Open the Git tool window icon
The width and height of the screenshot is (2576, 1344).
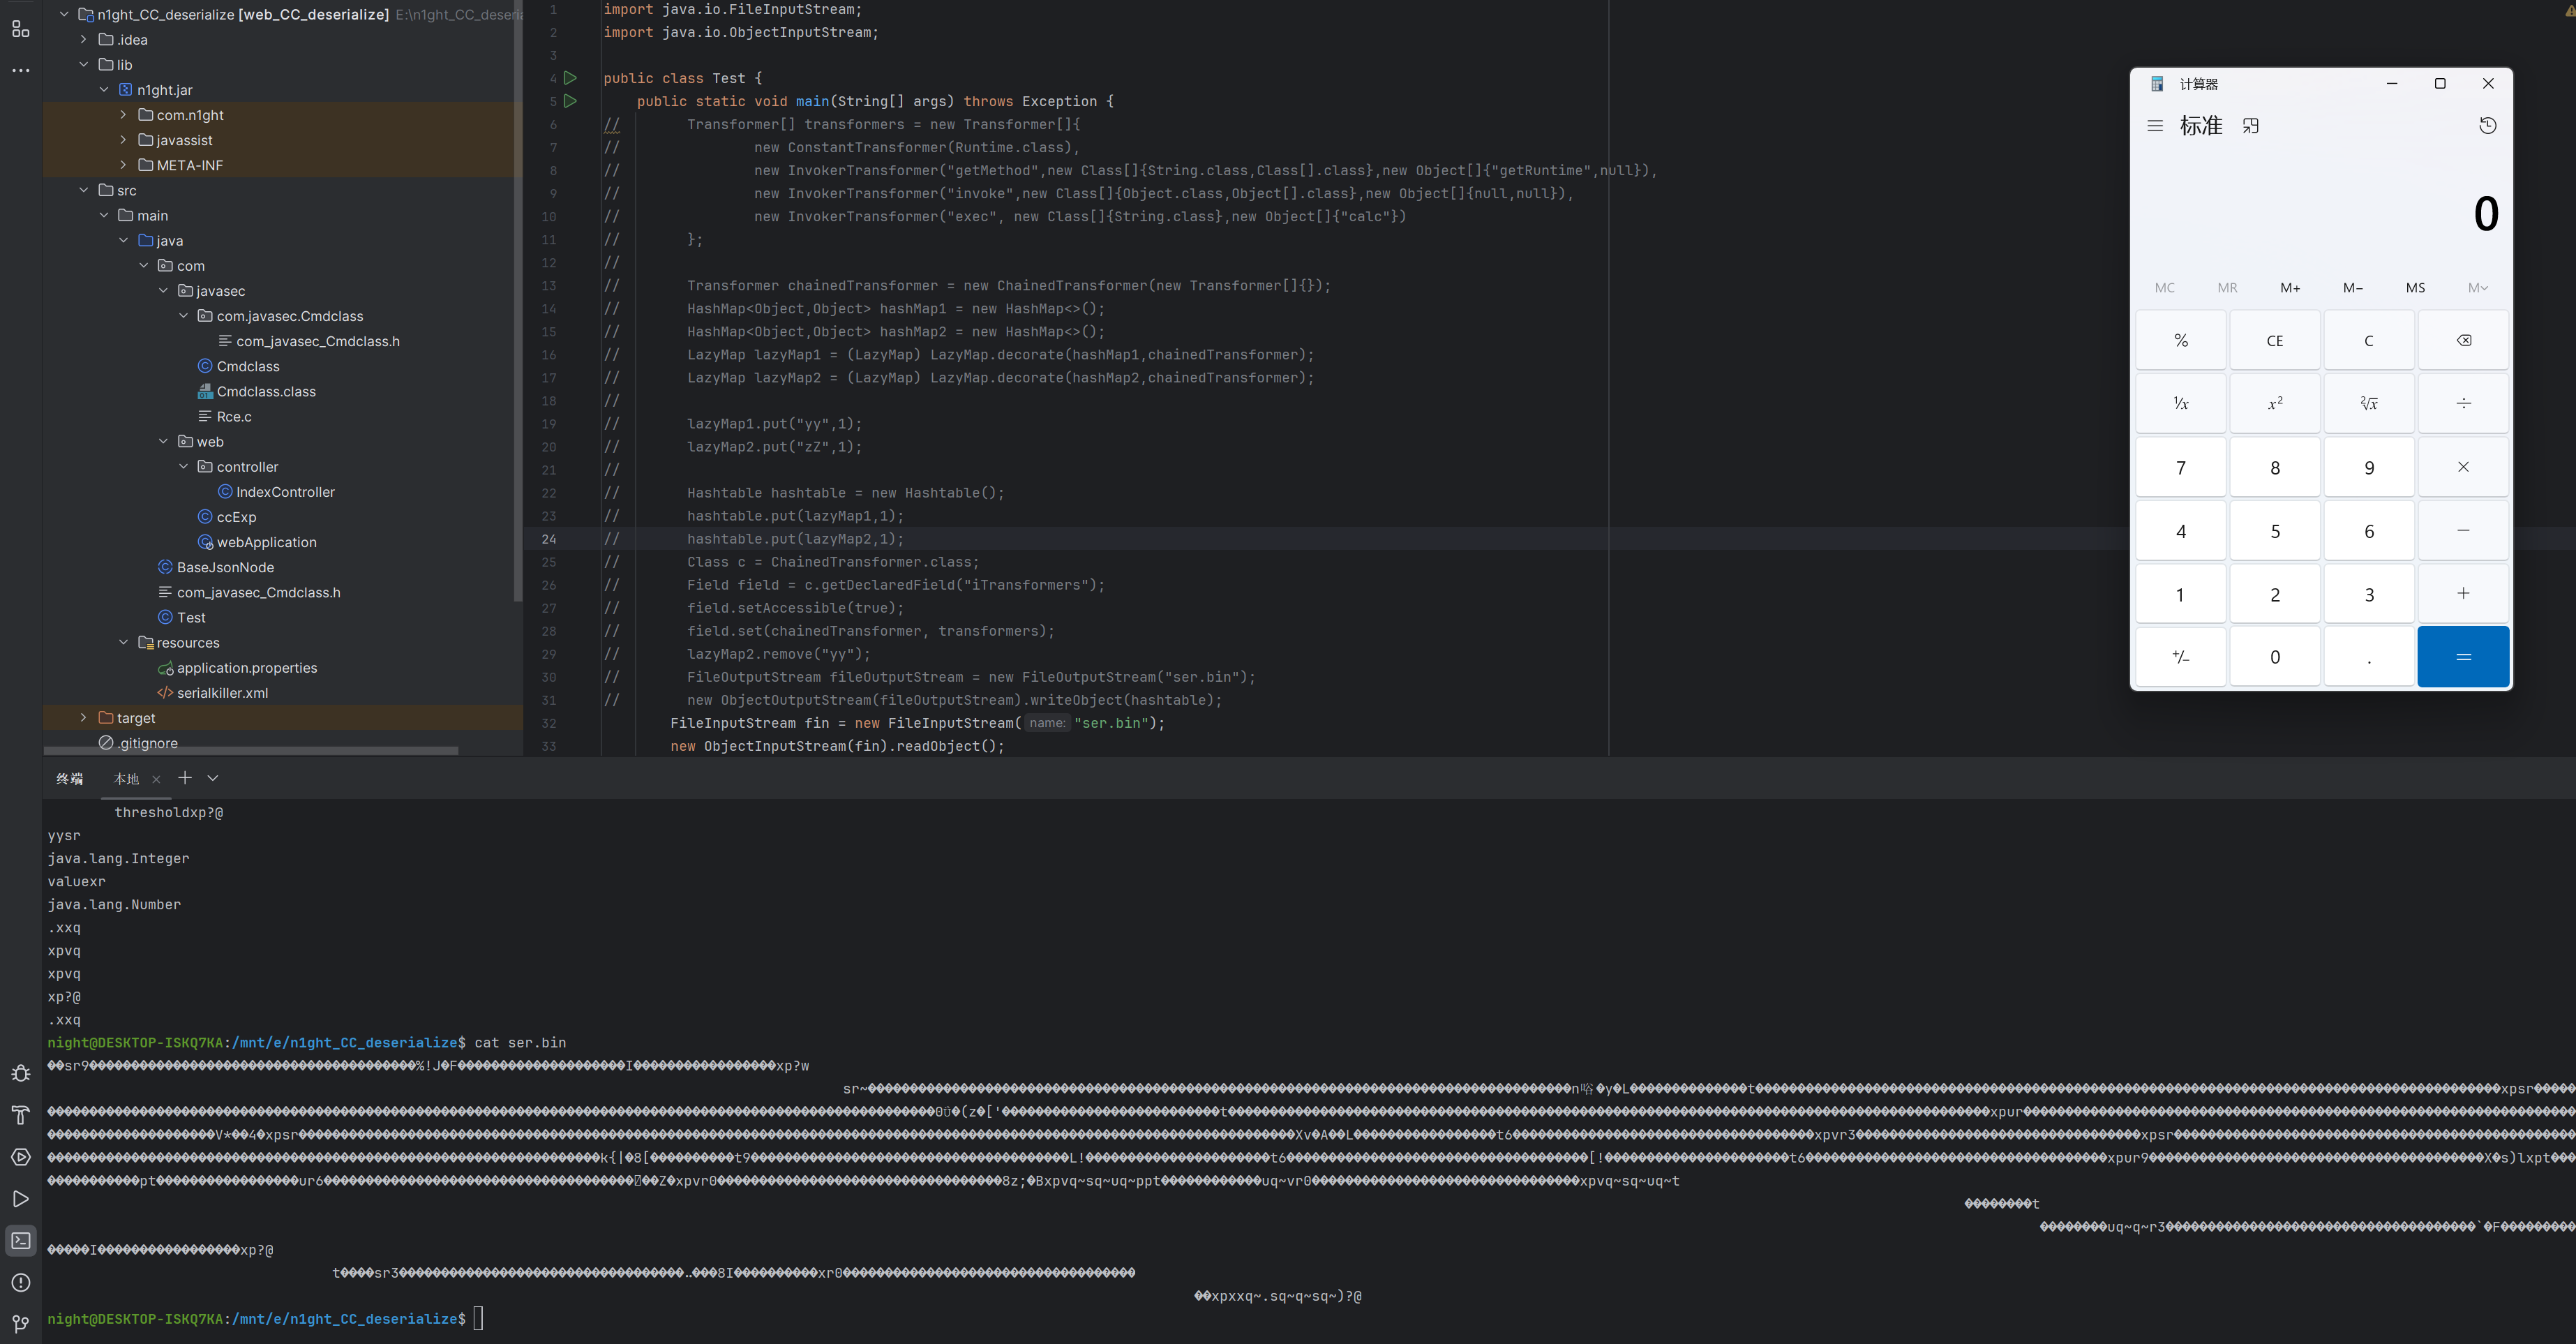click(20, 1324)
